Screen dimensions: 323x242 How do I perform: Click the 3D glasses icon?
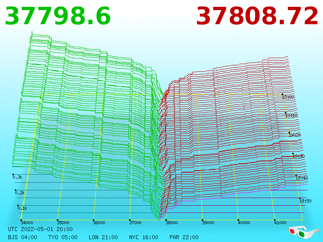click(x=304, y=233)
